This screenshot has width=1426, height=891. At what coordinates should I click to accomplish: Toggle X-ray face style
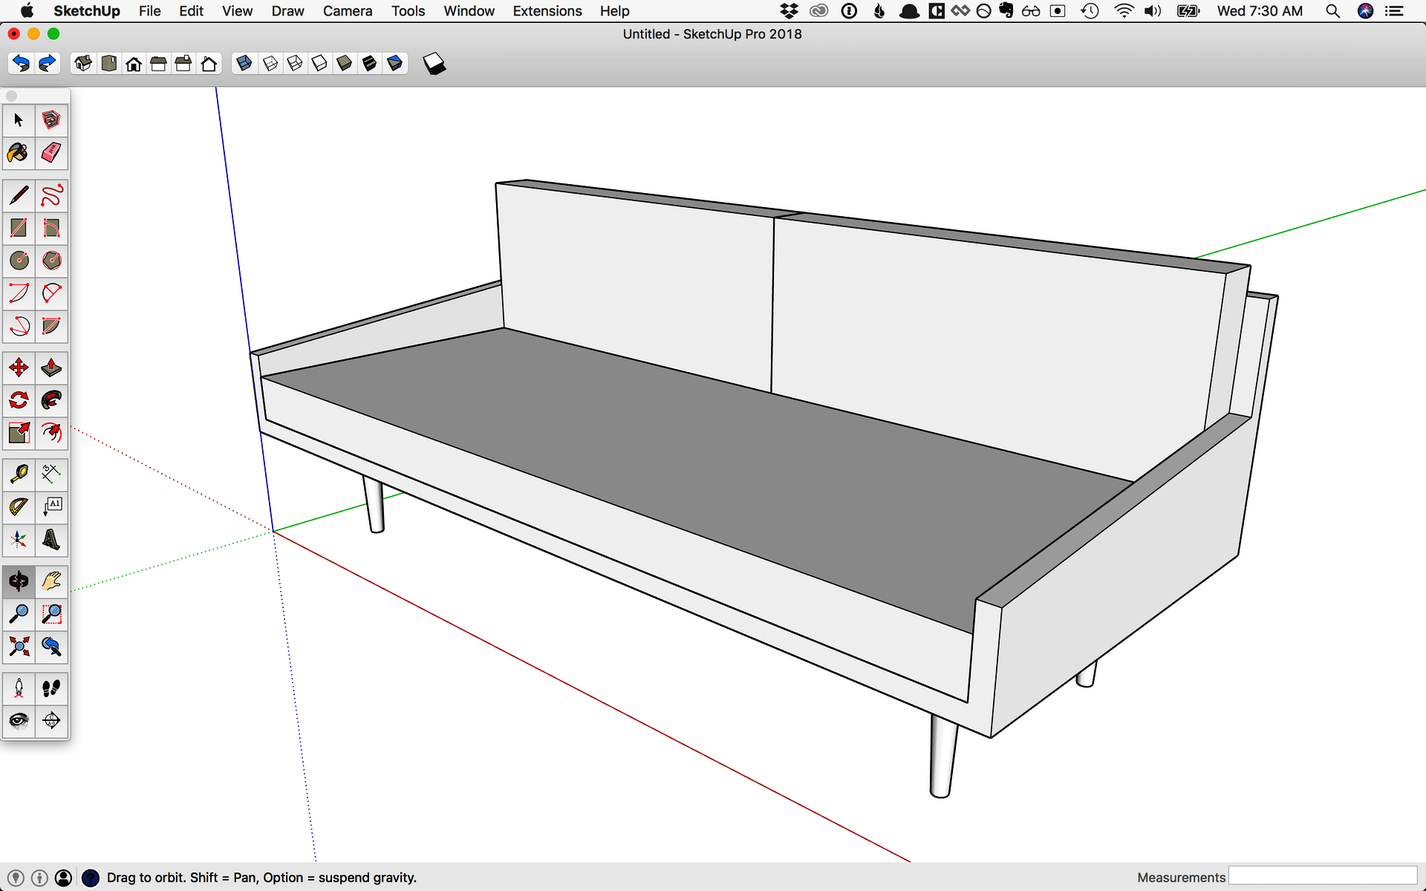point(244,64)
